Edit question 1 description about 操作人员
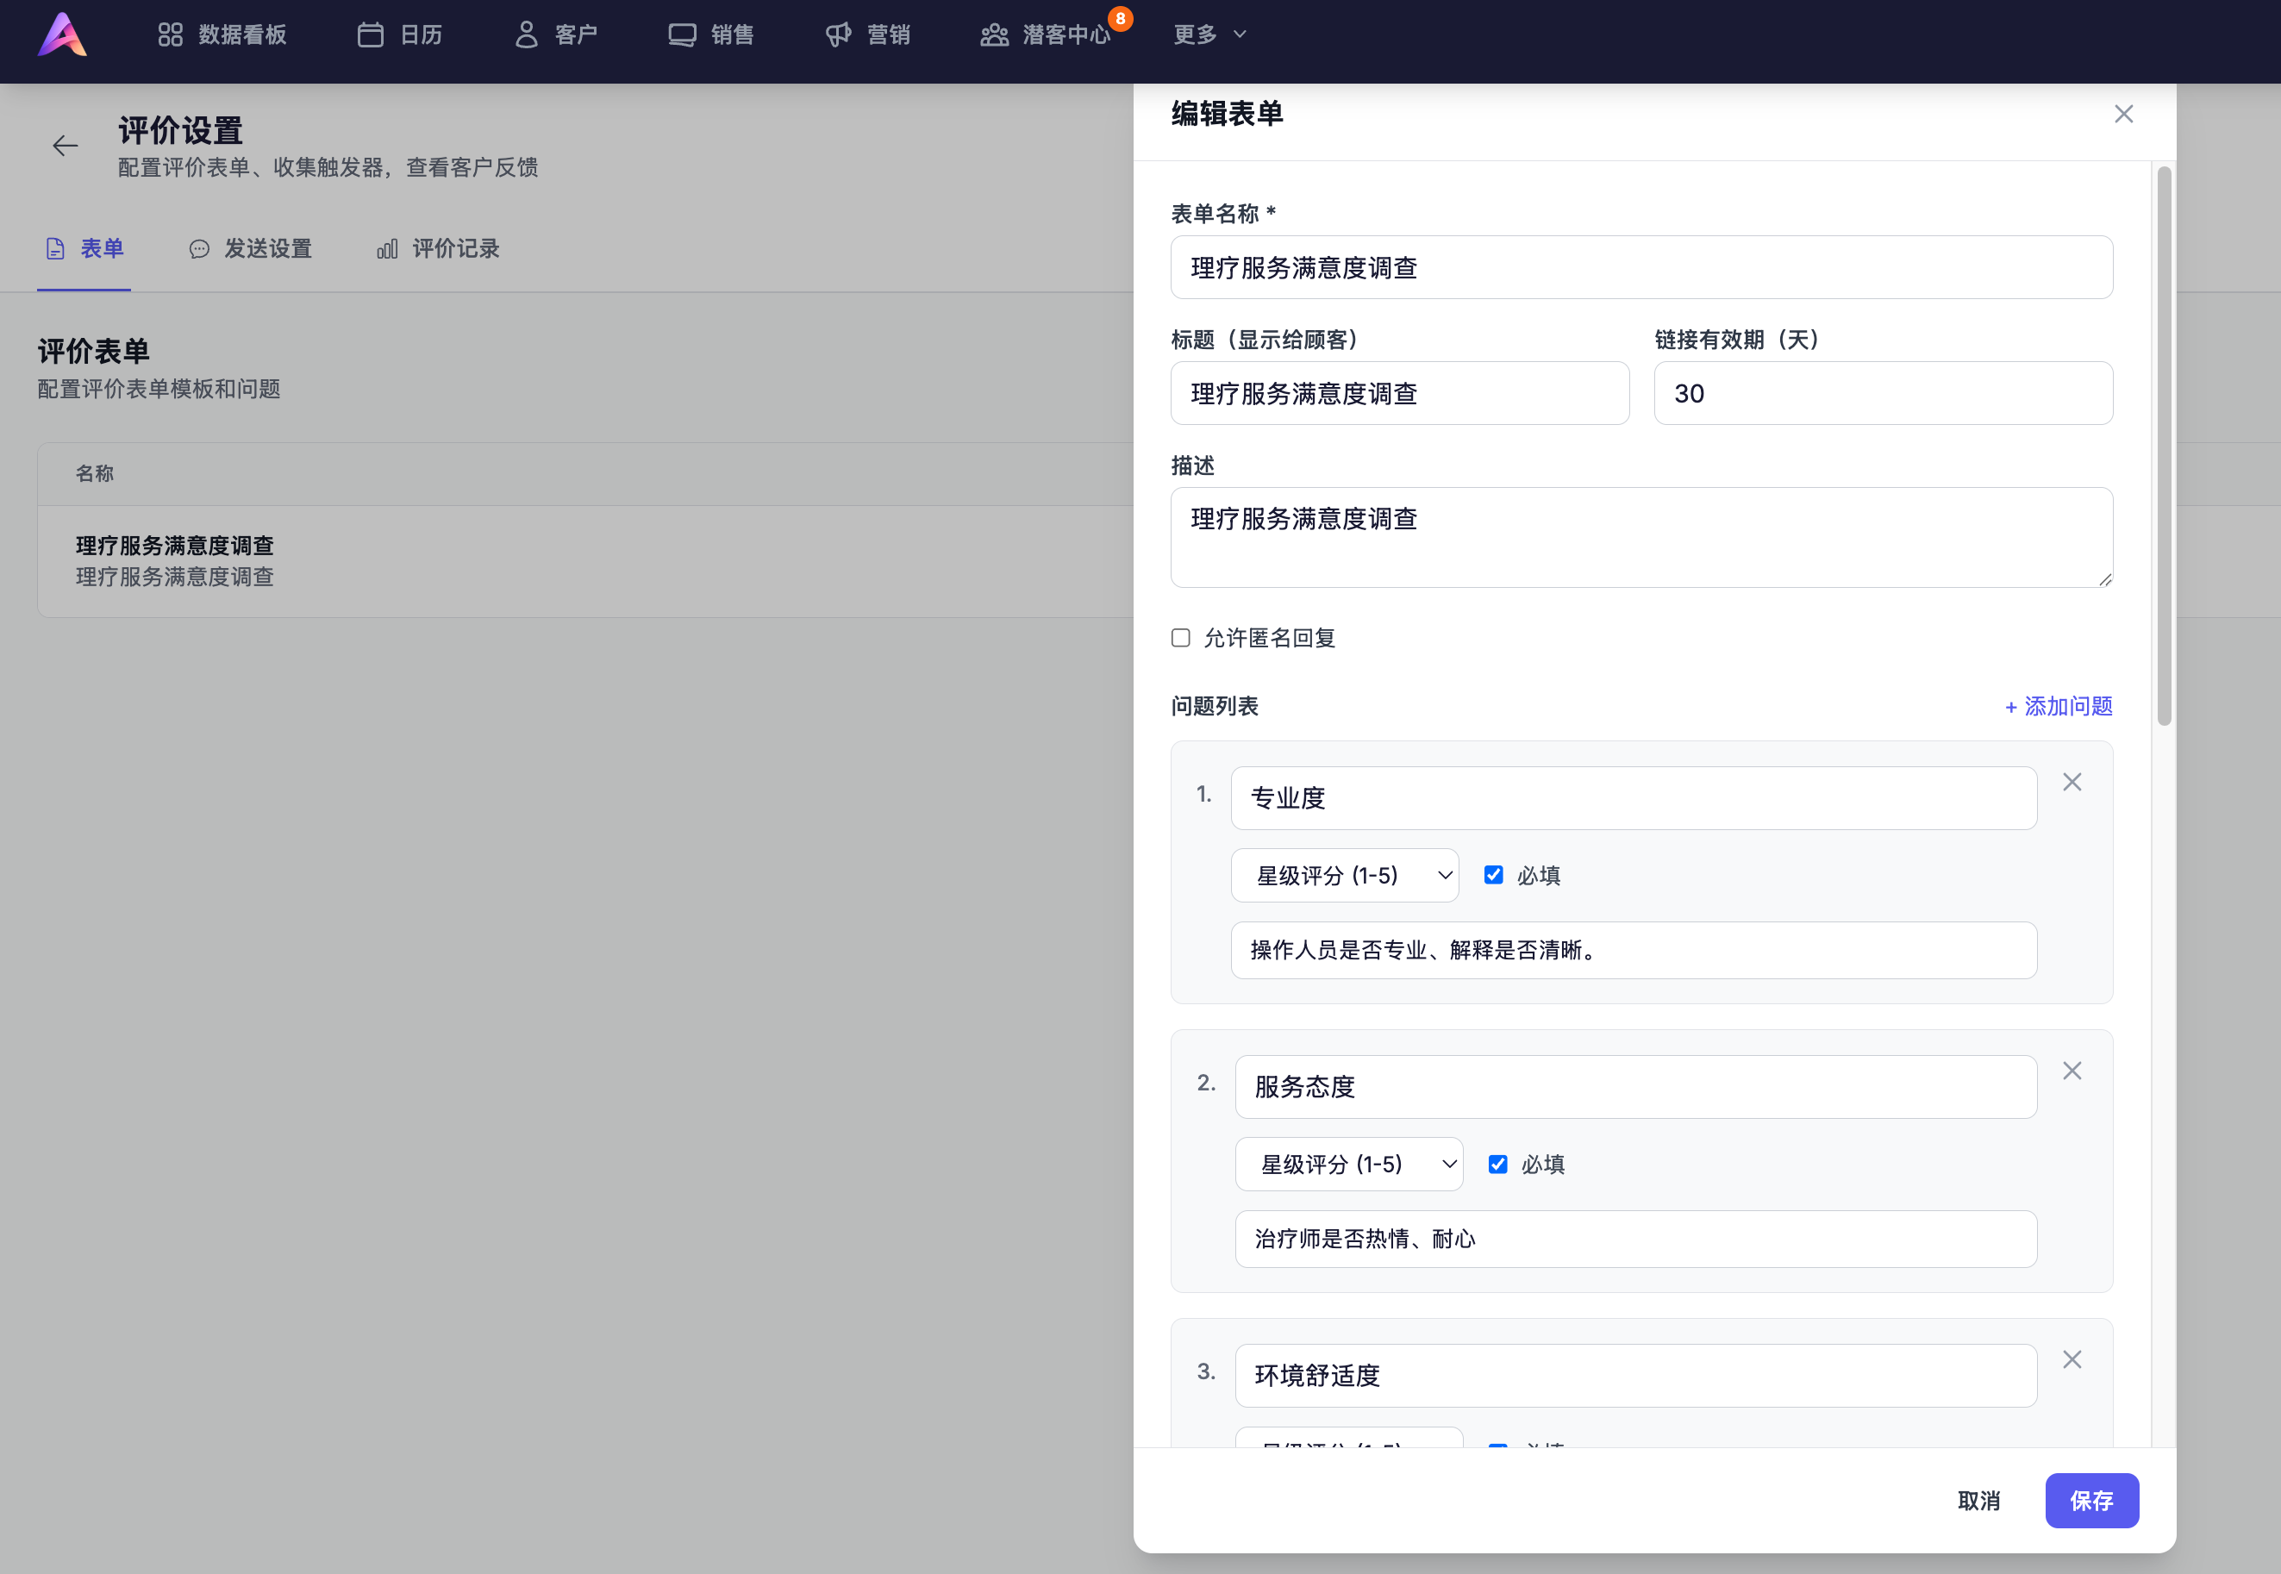Screen dimensions: 2281x1574 click(1633, 950)
